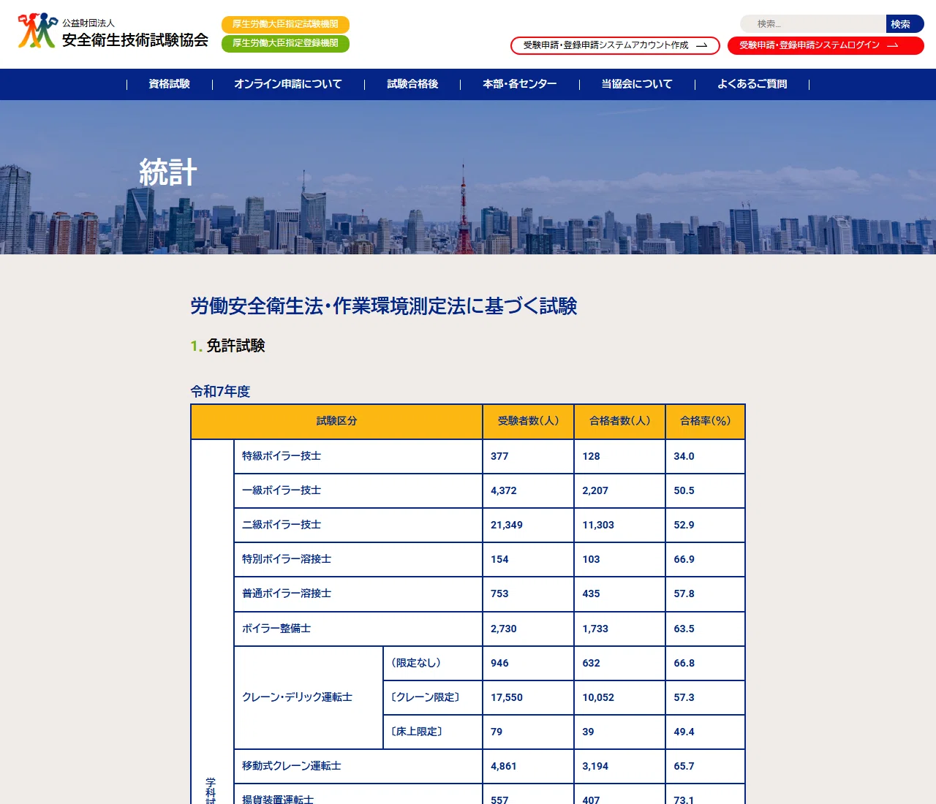This screenshot has height=804, width=936.
Task: Click the blue 検索 search button
Action: 905,24
